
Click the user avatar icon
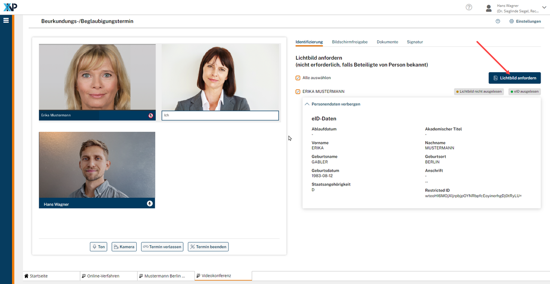point(489,8)
